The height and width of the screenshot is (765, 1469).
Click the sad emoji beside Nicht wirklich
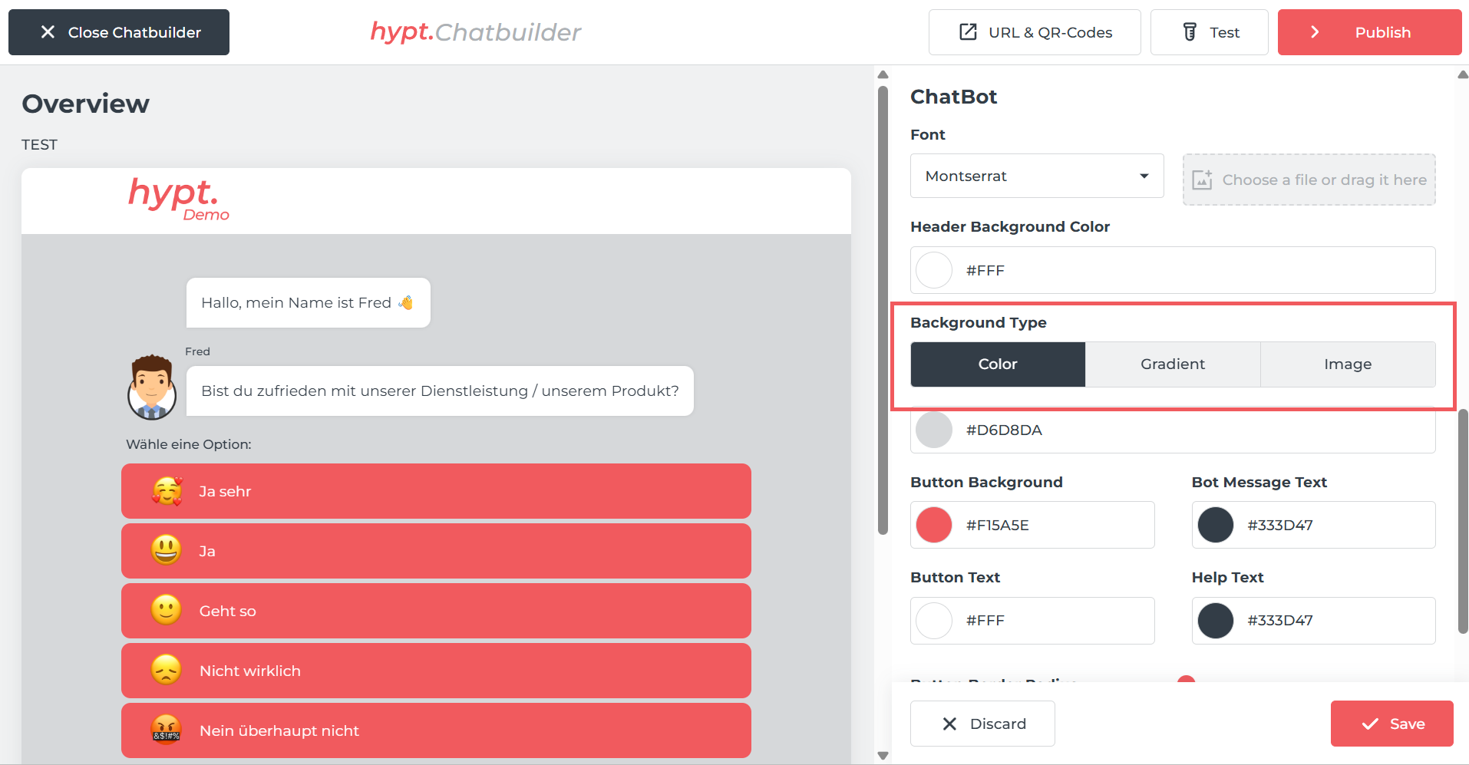[x=167, y=671]
